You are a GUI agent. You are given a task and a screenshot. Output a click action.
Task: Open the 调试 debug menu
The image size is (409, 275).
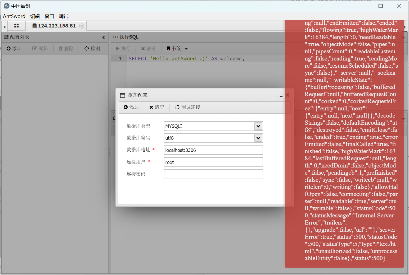(x=64, y=16)
